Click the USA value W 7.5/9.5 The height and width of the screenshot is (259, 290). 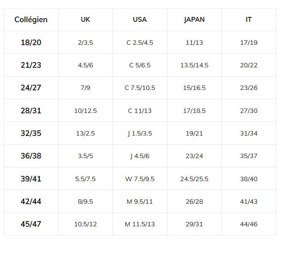click(140, 179)
